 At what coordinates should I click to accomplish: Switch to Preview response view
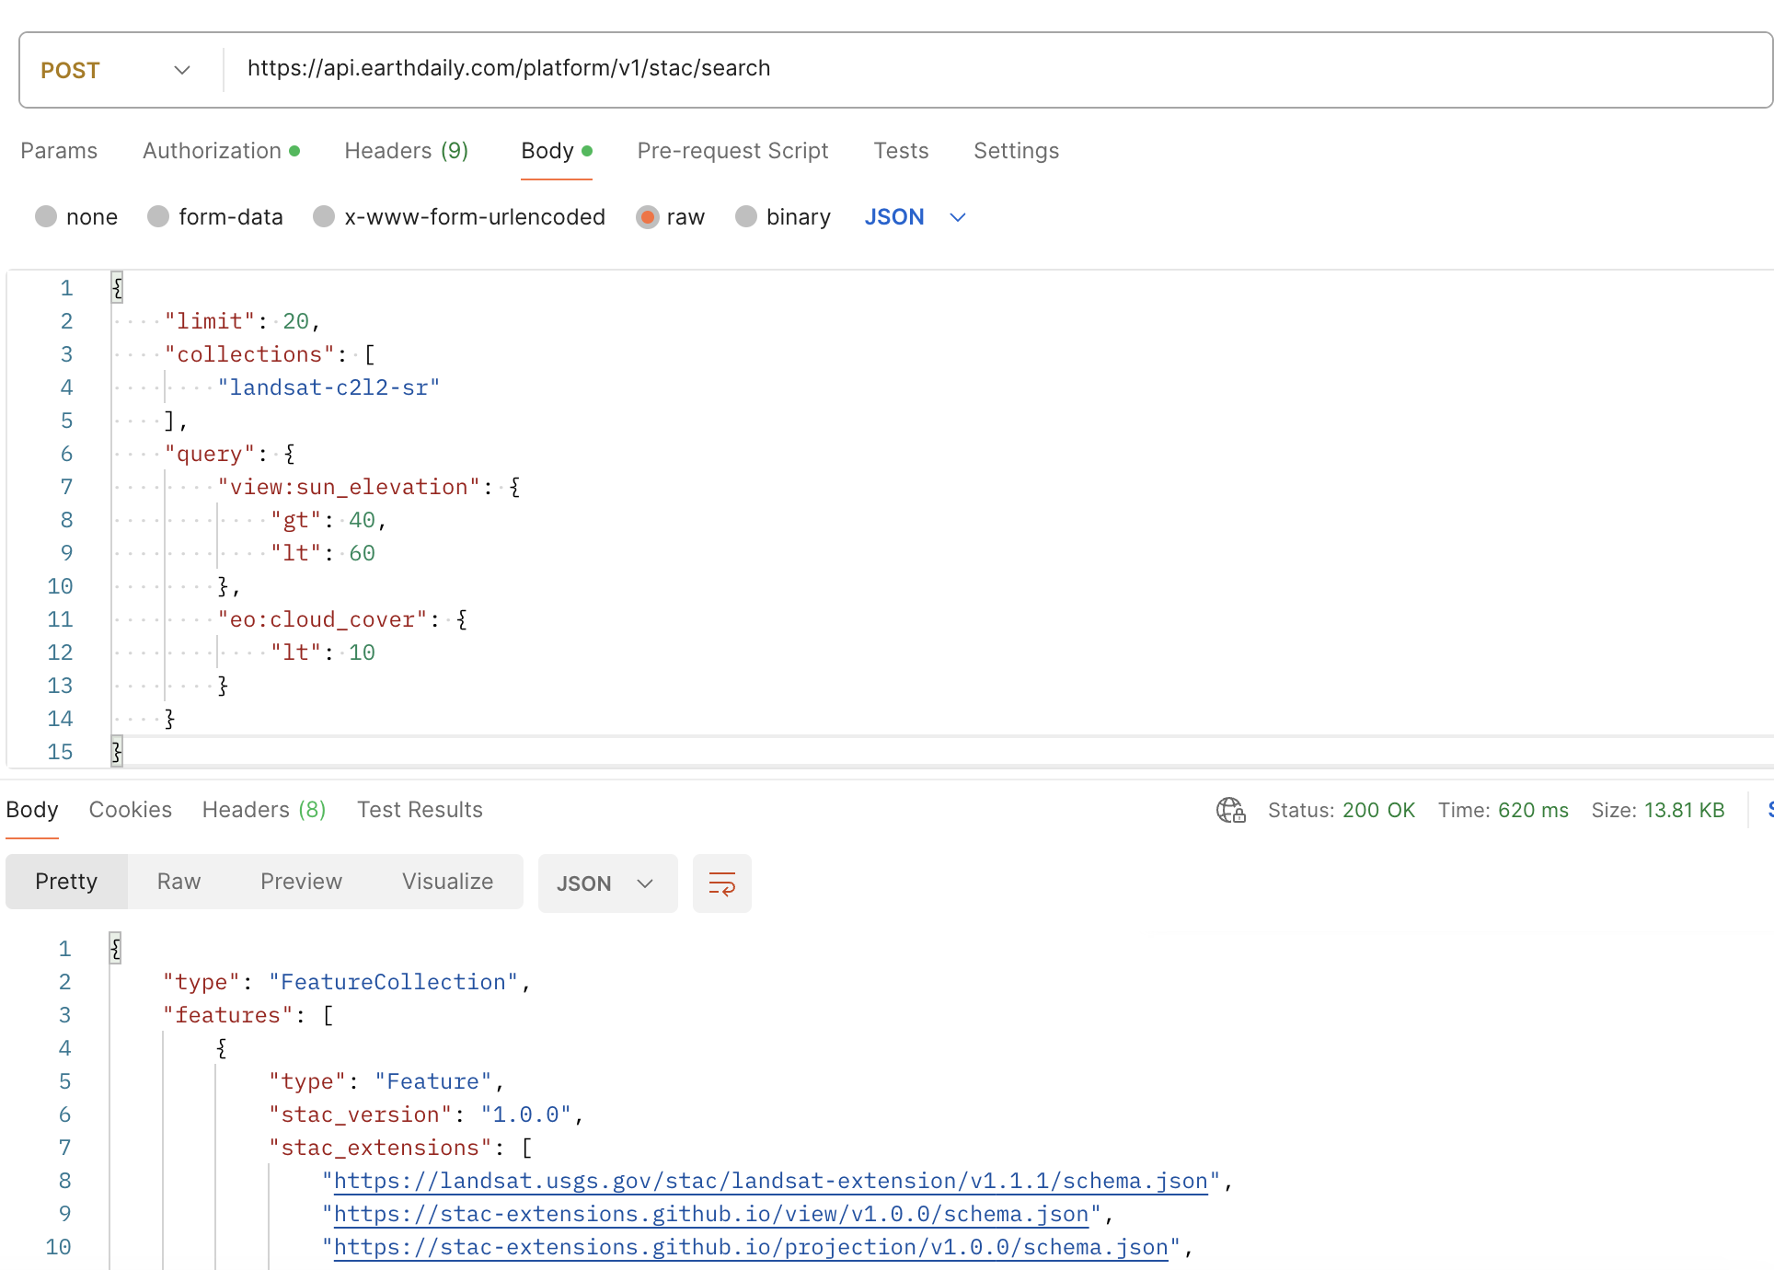[x=301, y=882]
